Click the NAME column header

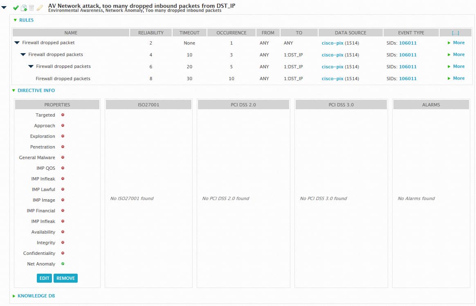[71, 33]
